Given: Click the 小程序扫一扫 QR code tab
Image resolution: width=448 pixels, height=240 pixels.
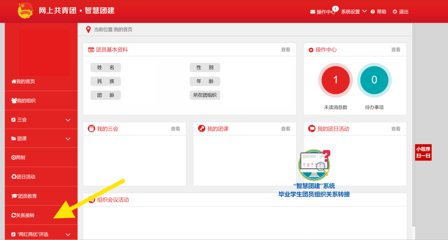Looking at the screenshot, I should click(x=423, y=152).
